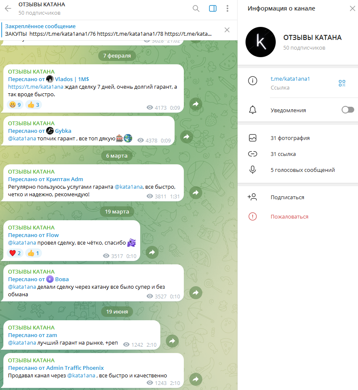
Task: Toggle the red heart reaction with 2
Action: pyautogui.click(x=15, y=253)
